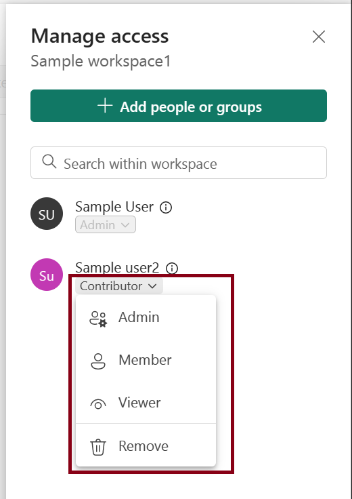Viewport: 352px width, 499px height.
Task: Focus the Search within workspace field
Action: coord(179,163)
